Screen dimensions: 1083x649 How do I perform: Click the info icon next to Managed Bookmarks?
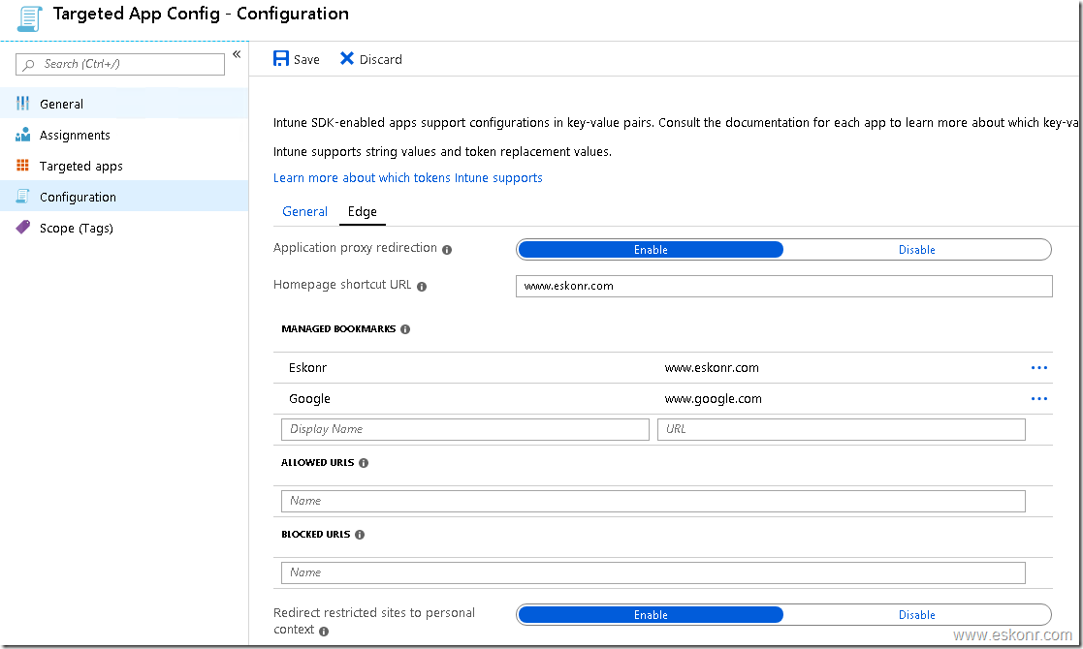(x=405, y=328)
